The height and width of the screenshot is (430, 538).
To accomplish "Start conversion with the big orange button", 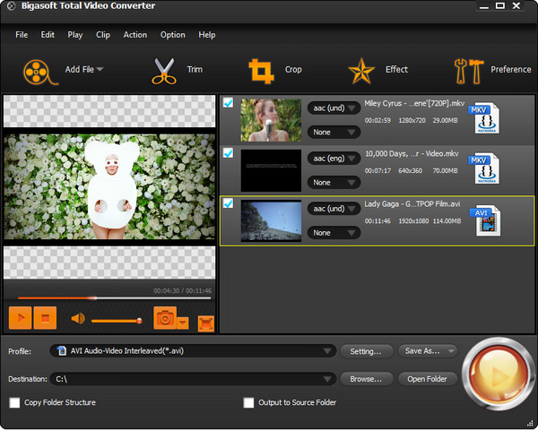I will [498, 374].
